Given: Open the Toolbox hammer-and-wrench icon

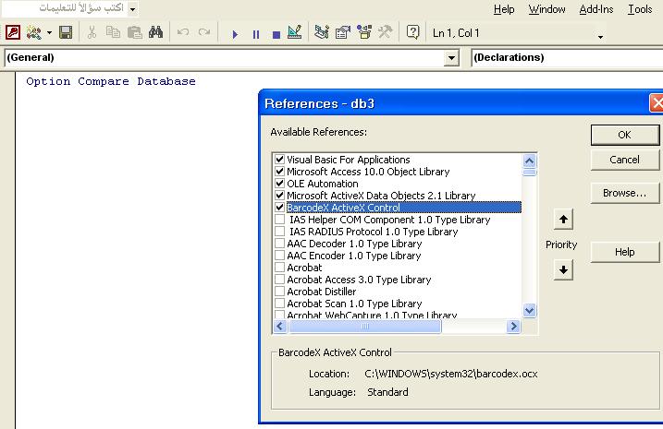Looking at the screenshot, I should click(x=385, y=32).
